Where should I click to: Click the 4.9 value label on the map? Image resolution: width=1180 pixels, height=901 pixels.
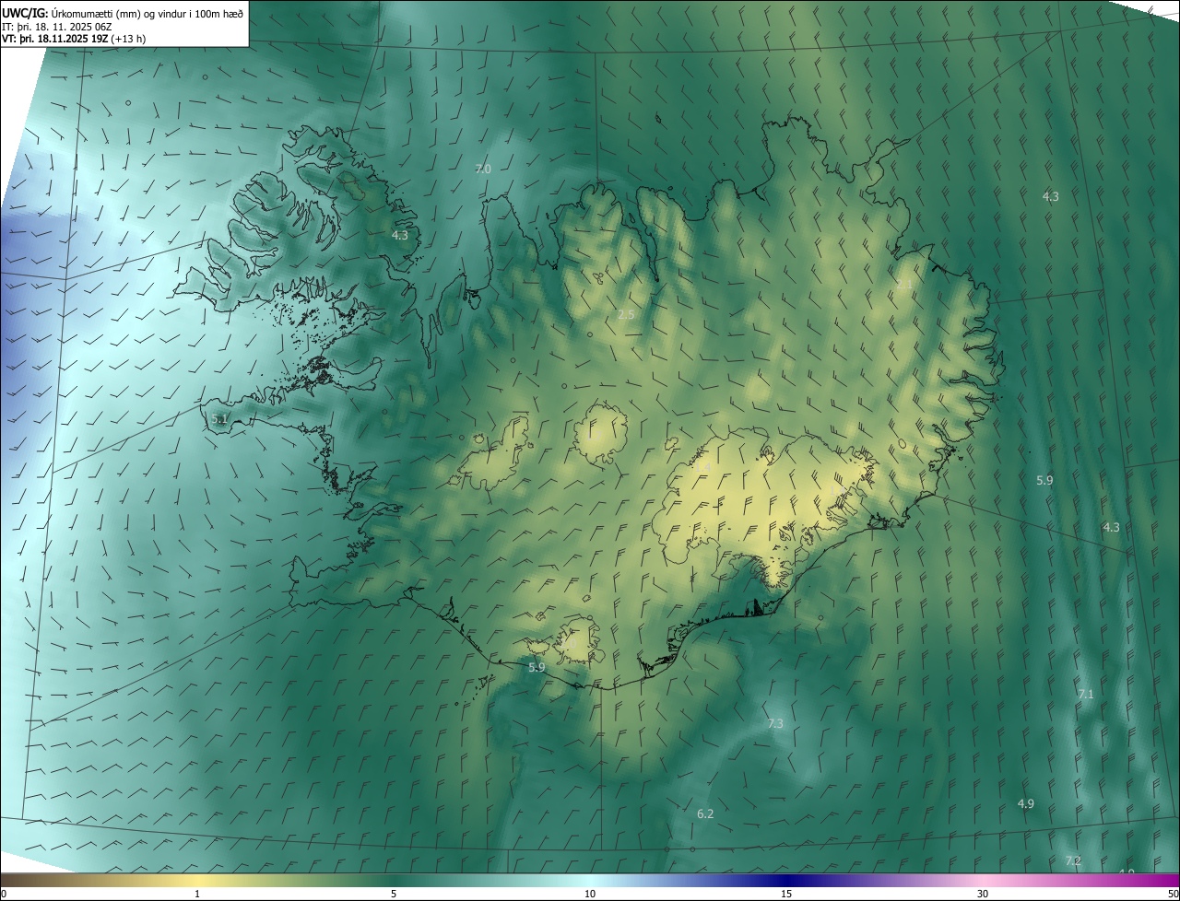pos(1025,804)
